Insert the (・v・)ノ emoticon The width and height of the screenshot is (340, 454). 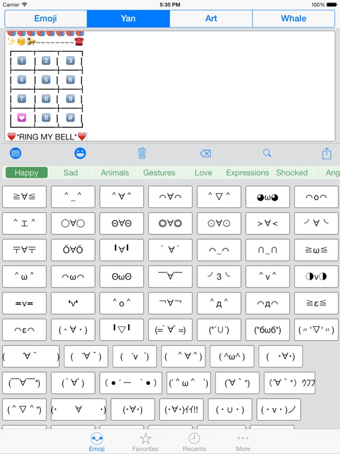click(279, 410)
